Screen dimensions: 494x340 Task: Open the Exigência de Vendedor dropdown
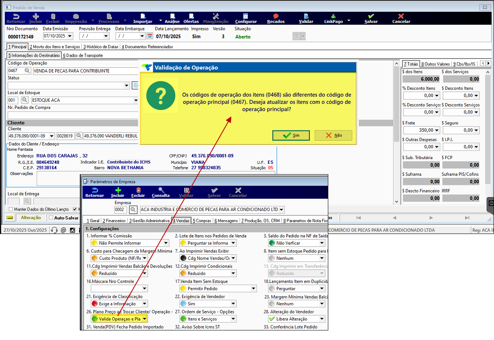pos(233,304)
